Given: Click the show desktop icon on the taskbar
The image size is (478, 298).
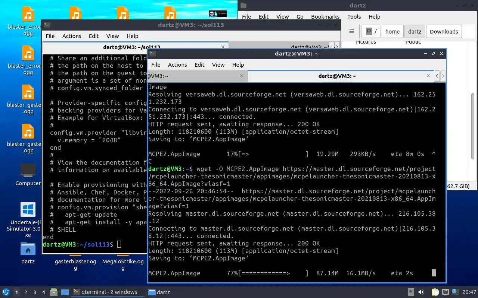Looking at the screenshot, I should (x=65, y=292).
